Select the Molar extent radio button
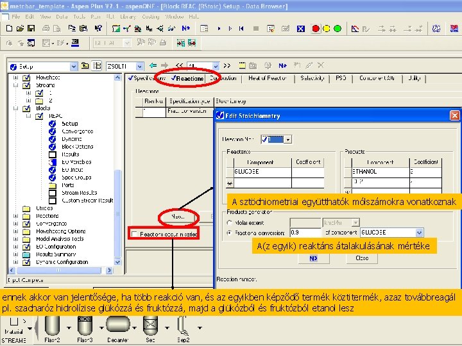Screen dimensions: 462x346 click(x=229, y=223)
